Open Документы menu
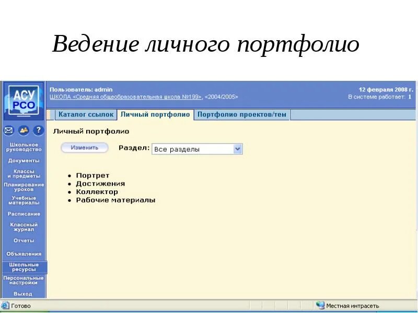Image resolution: width=418 pixels, height=313 pixels. 24,161
